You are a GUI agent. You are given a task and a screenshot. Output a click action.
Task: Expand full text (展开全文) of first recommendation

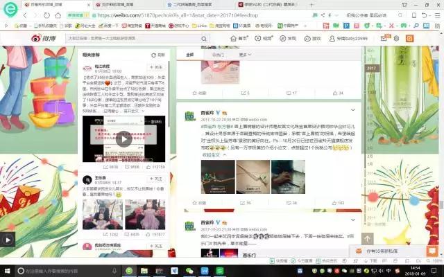click(x=133, y=111)
